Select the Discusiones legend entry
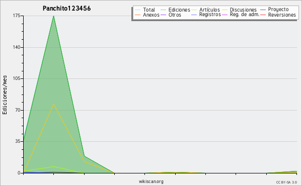Screen dimensions: 302x186 pyautogui.click(x=239, y=10)
